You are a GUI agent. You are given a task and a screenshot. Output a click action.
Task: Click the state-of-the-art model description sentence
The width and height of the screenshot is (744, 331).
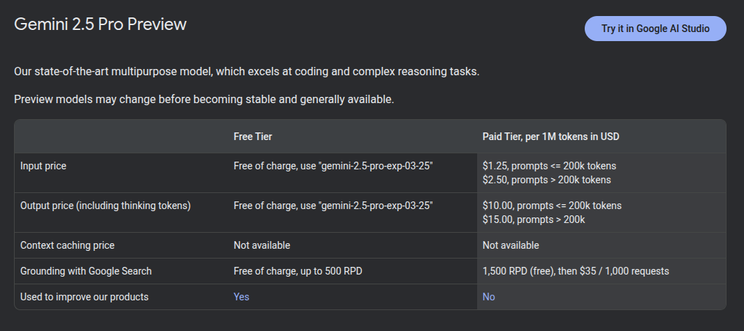point(247,72)
